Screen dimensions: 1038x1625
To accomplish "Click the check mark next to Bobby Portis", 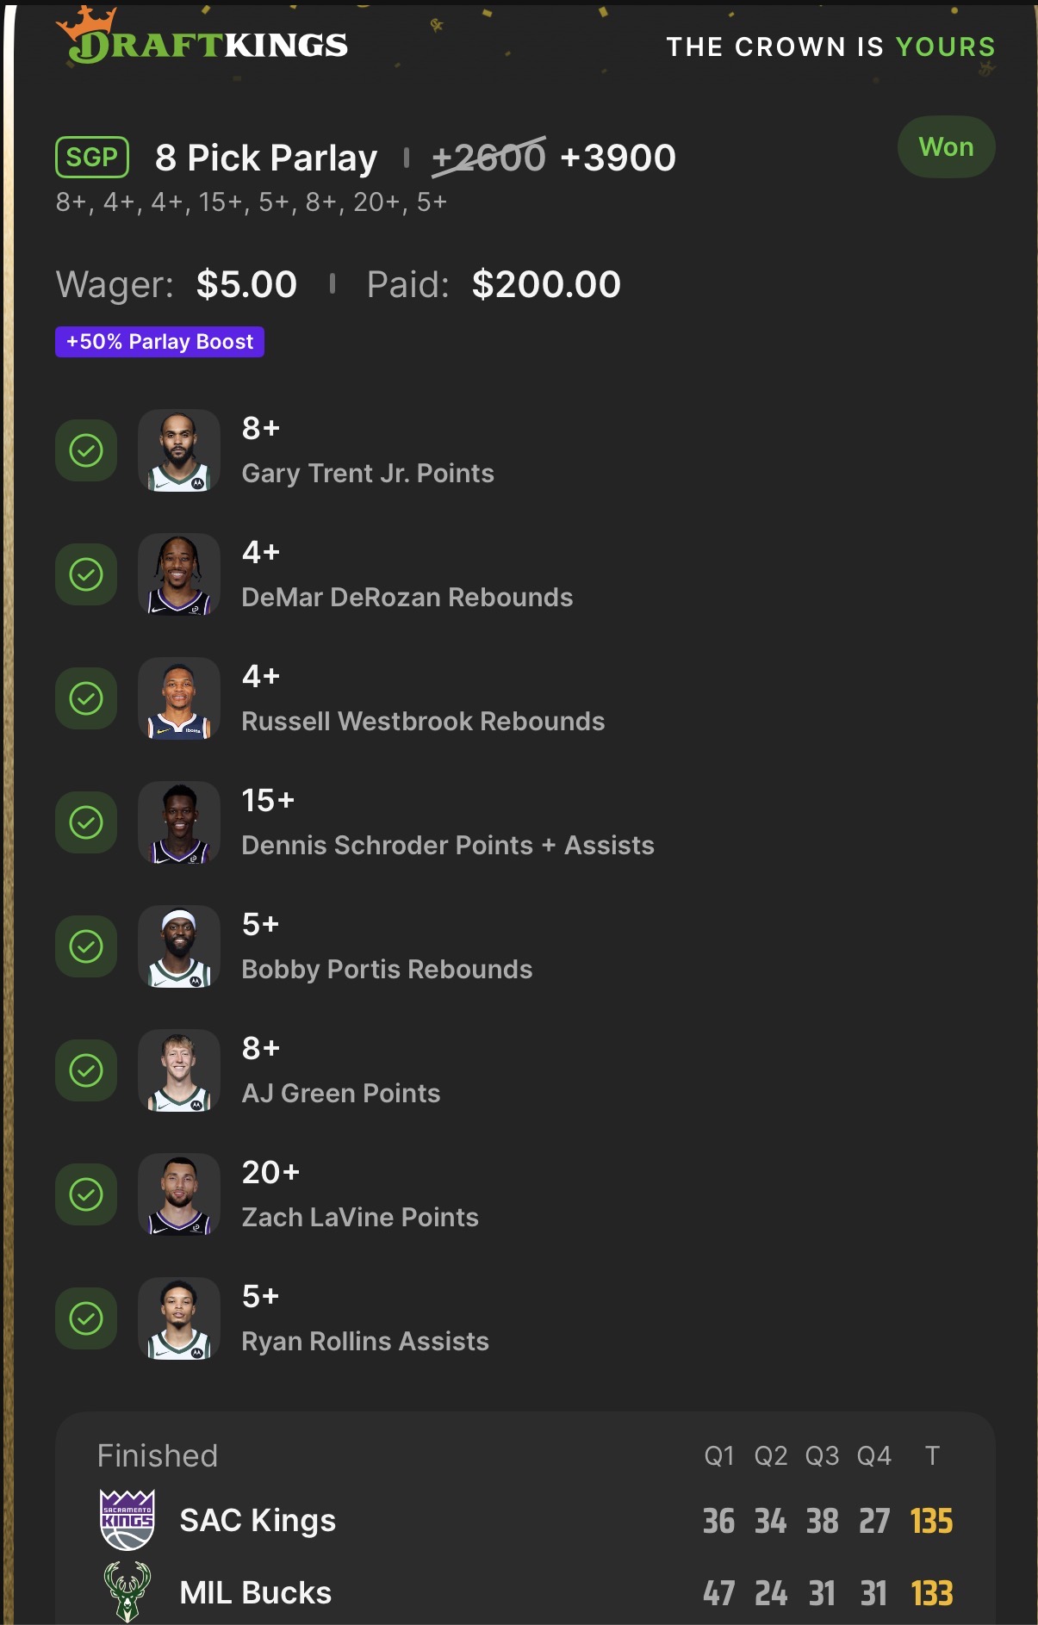I will pyautogui.click(x=86, y=946).
